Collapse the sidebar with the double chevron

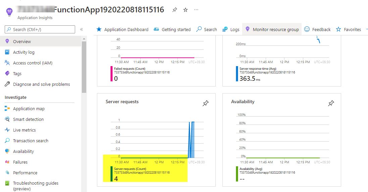(x=82, y=29)
